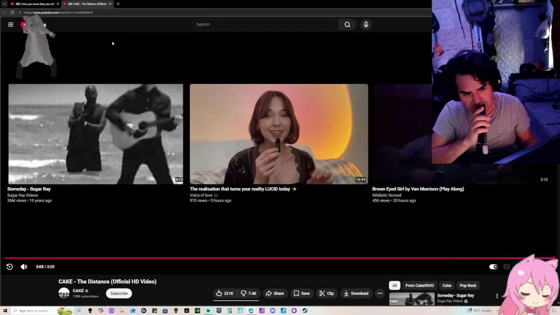
Task: Reload the page with refresh icon
Action: pos(12,13)
